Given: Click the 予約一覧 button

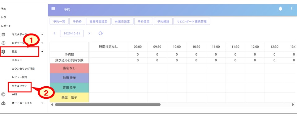Looking at the screenshot, I should point(58,22).
